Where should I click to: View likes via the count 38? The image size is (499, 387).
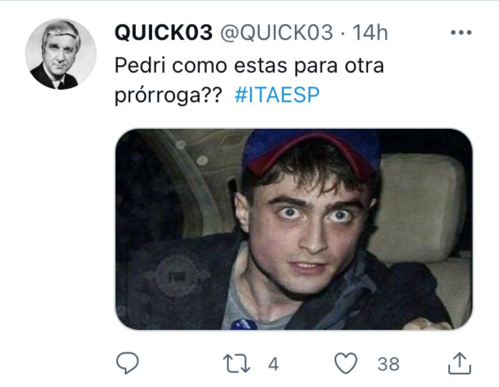coord(388,364)
